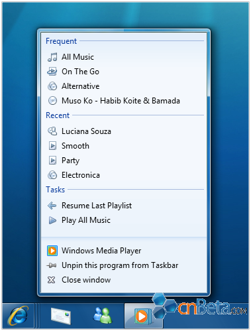Screen dimensions: 251x331
Task: Click the Windows Media Player taskbar button
Action: pyautogui.click(x=144, y=316)
